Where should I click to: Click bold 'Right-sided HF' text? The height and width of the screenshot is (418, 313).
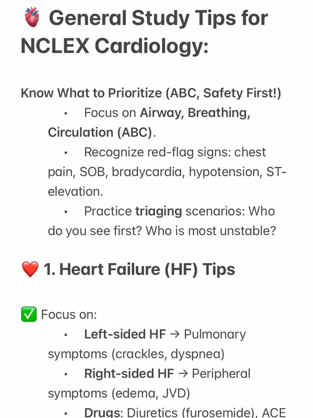pyautogui.click(x=129, y=374)
